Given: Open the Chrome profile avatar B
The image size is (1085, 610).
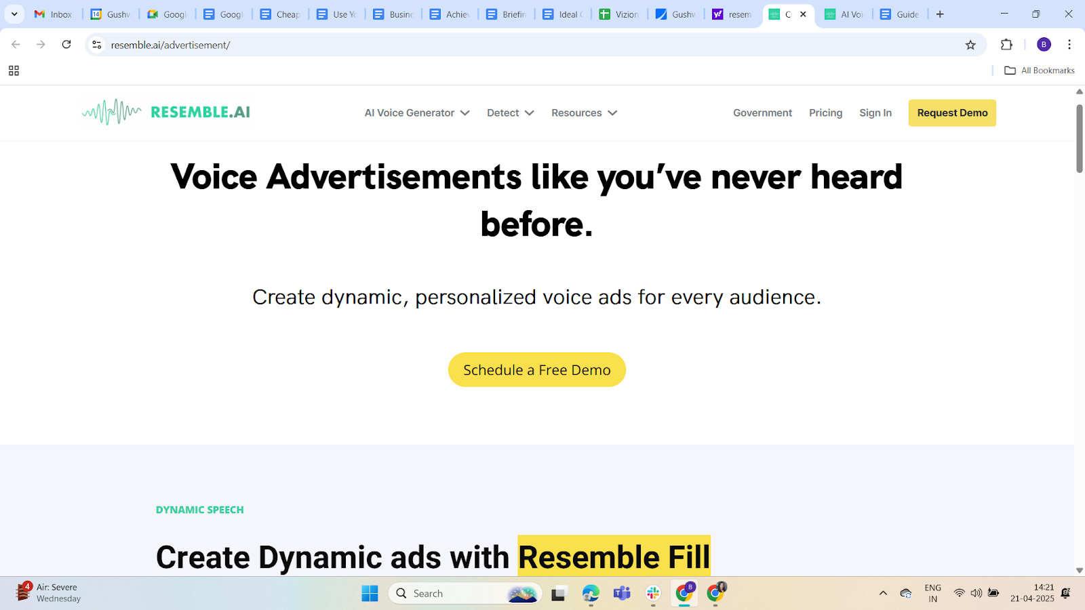Looking at the screenshot, I should tap(1044, 45).
